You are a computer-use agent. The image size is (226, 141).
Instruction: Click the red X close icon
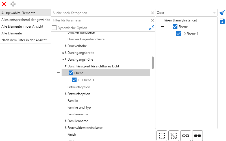tap(4, 4)
